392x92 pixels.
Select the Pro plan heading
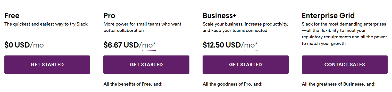click(109, 16)
